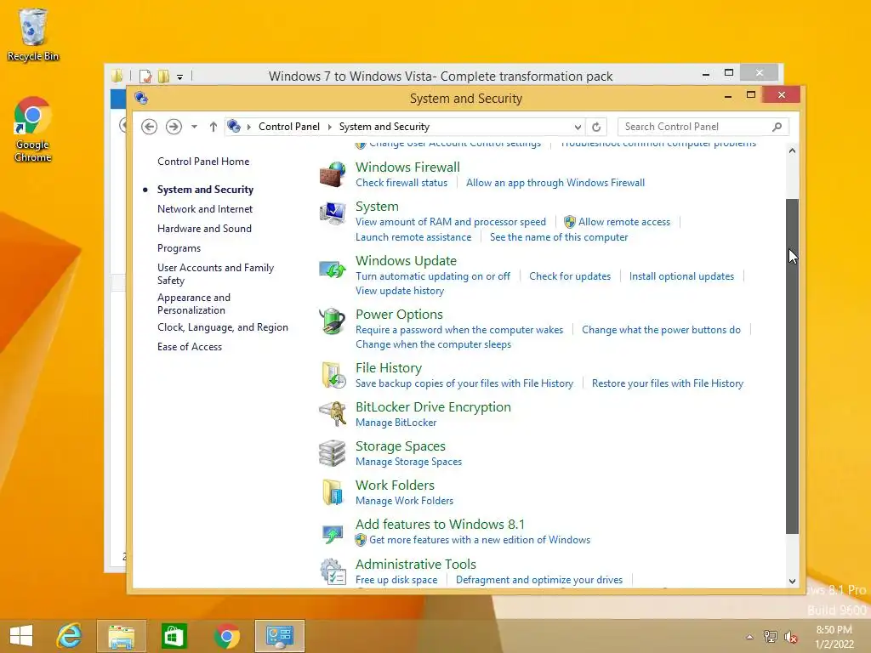Viewport: 871px width, 653px height.
Task: Click View amount of RAM and processor speed
Action: click(x=451, y=222)
